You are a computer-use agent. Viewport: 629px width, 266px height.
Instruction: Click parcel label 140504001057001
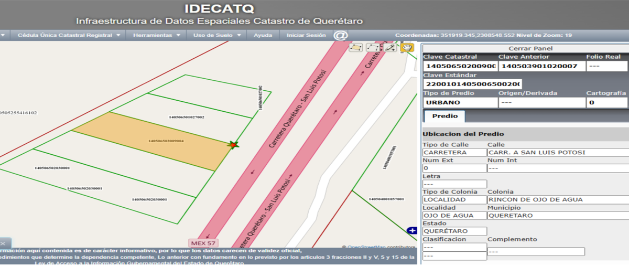386,199
